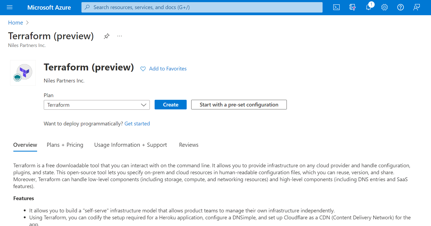Image resolution: width=431 pixels, height=226 pixels.
Task: Open the ellipsis more options menu
Action: pyautogui.click(x=120, y=36)
